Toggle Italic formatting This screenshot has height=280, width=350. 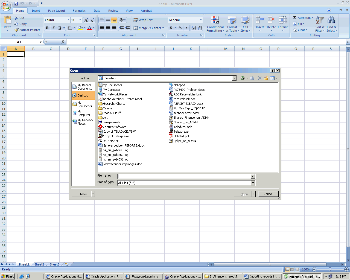[53, 28]
